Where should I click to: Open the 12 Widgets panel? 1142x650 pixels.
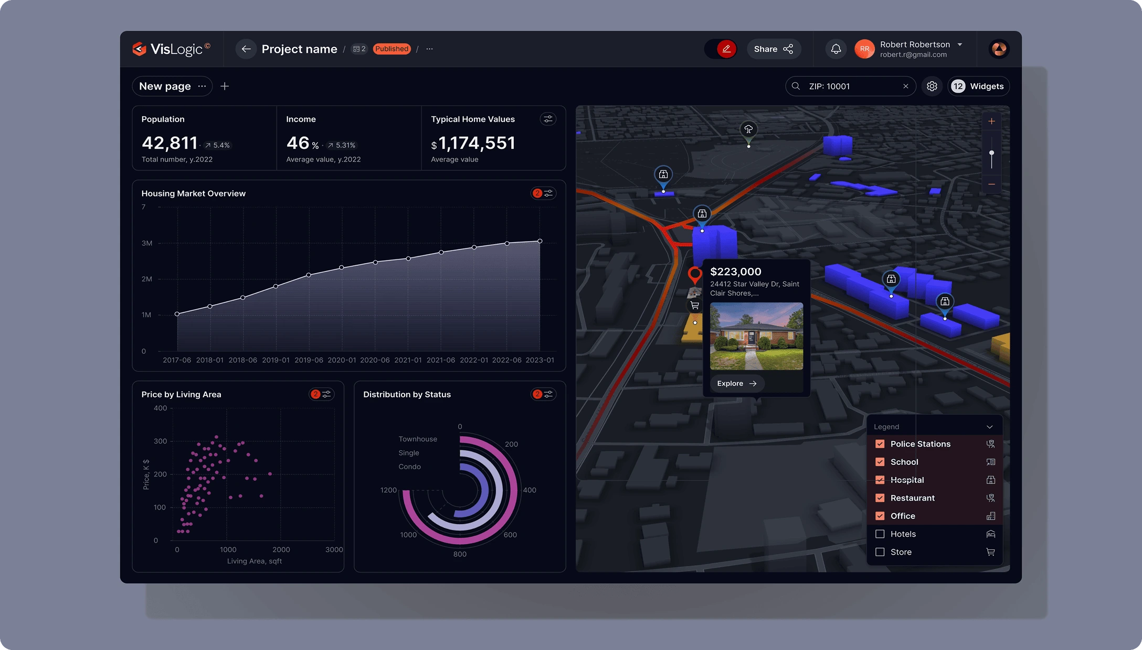click(x=978, y=86)
